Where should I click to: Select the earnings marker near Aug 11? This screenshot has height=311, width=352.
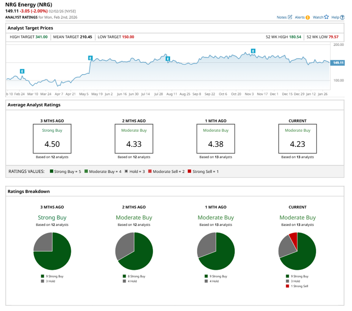click(x=168, y=59)
